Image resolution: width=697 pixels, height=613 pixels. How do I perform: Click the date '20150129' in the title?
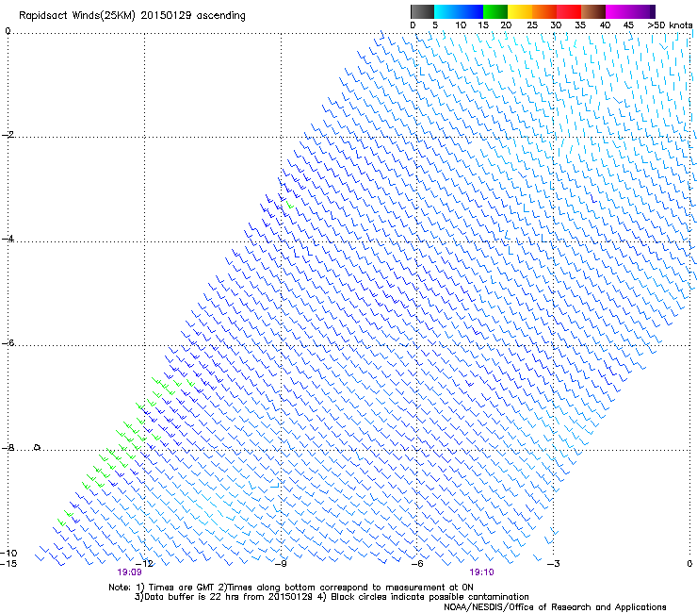point(166,15)
